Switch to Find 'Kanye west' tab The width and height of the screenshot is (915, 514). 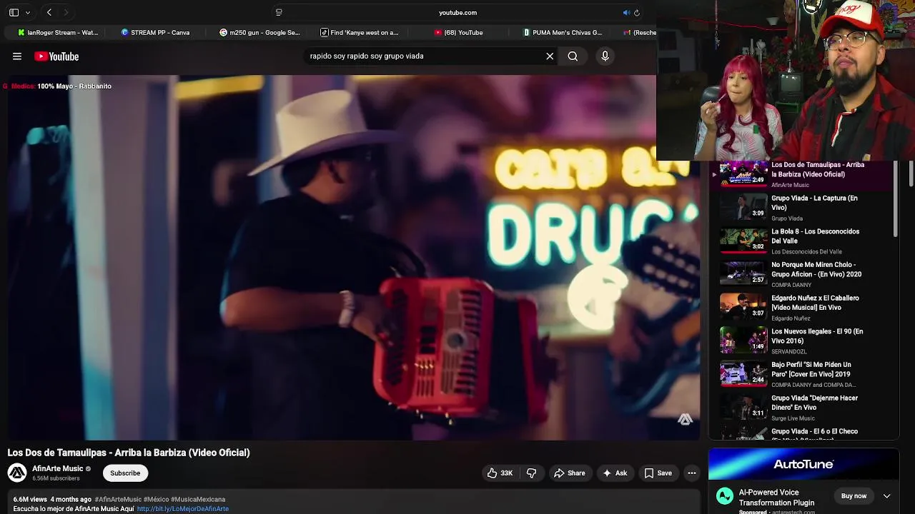(360, 32)
